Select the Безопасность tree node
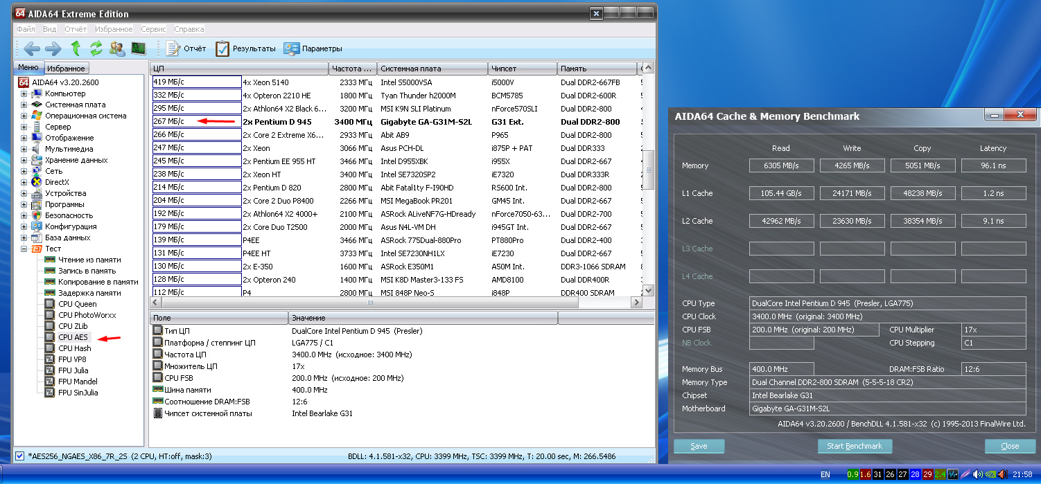Screen dimensions: 1041x484 pyautogui.click(x=69, y=215)
